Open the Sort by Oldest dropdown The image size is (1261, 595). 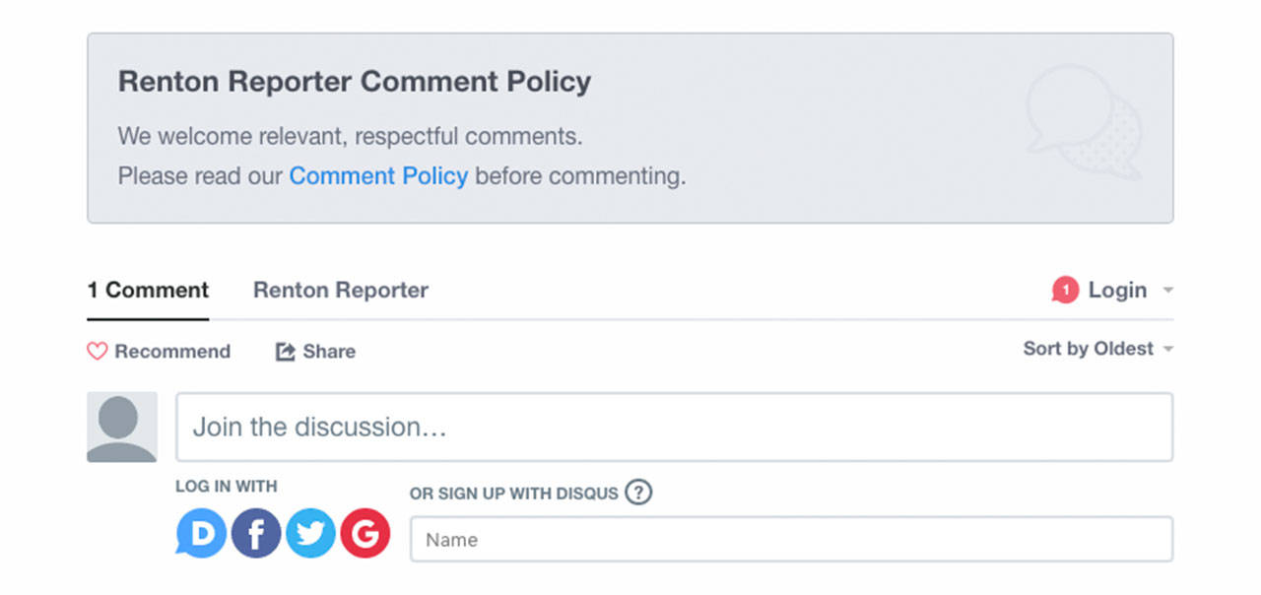click(1088, 349)
